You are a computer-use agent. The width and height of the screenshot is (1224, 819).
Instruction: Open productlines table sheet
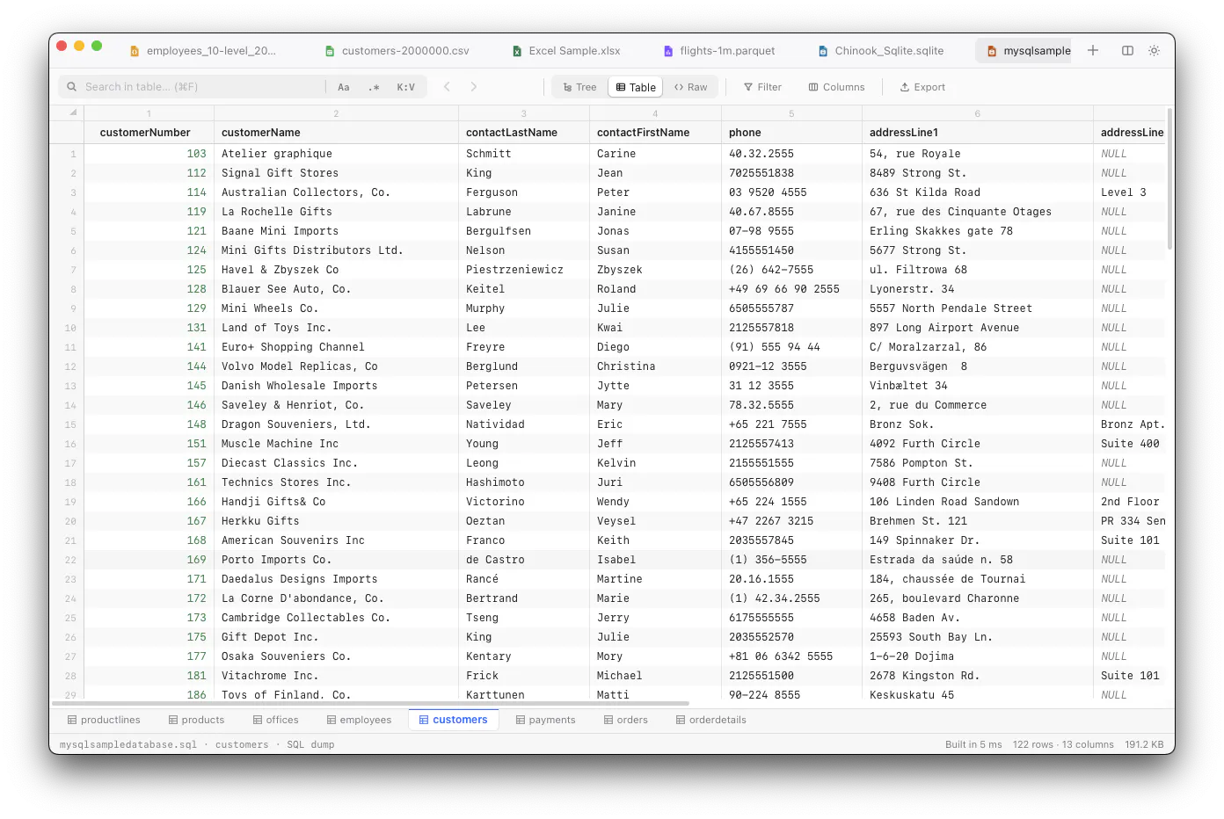tap(104, 720)
